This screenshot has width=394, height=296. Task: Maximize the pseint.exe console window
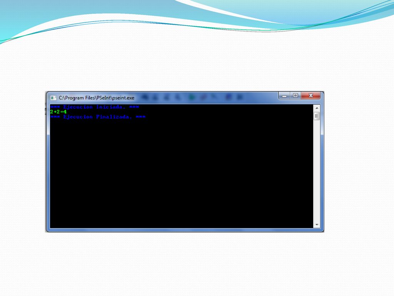pyautogui.click(x=295, y=96)
